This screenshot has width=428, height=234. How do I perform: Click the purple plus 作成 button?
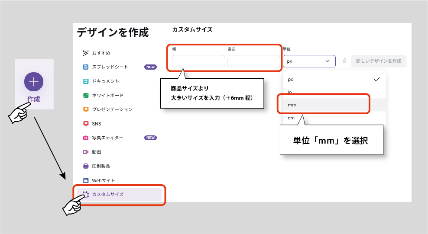(x=34, y=81)
